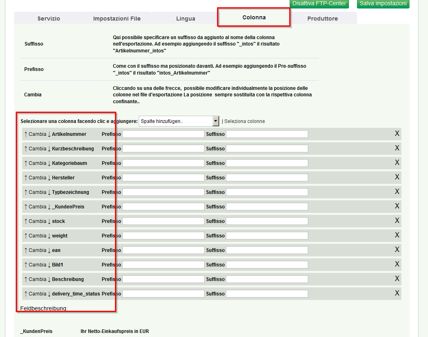Shift Hersteller column up

[x=26, y=178]
